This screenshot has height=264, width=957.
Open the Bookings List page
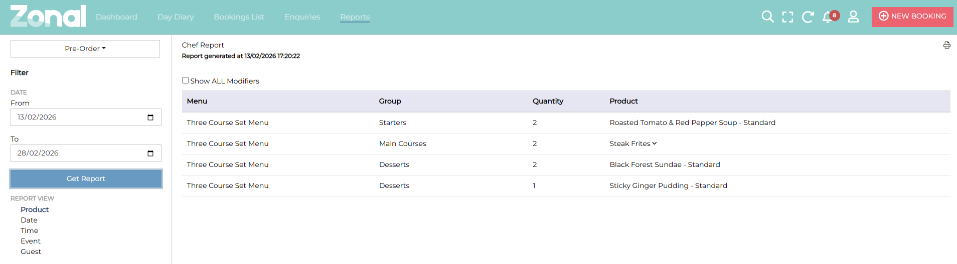tap(239, 17)
